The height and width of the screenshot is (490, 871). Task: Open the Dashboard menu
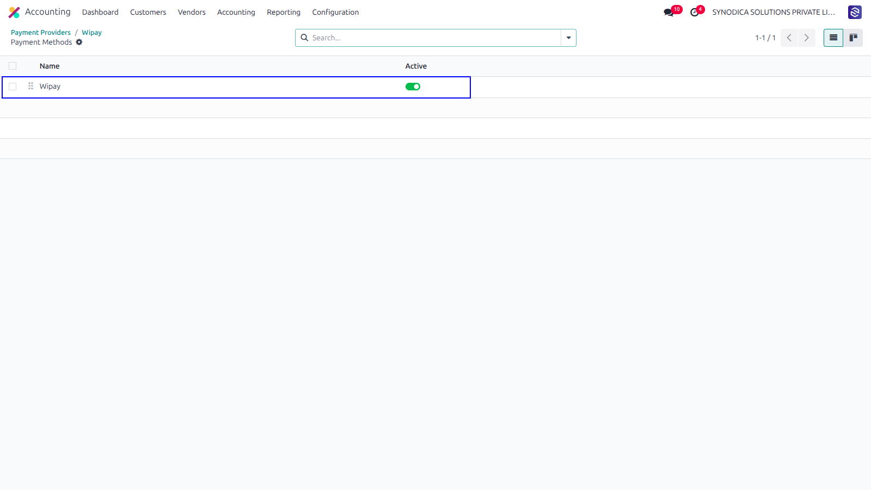click(100, 12)
